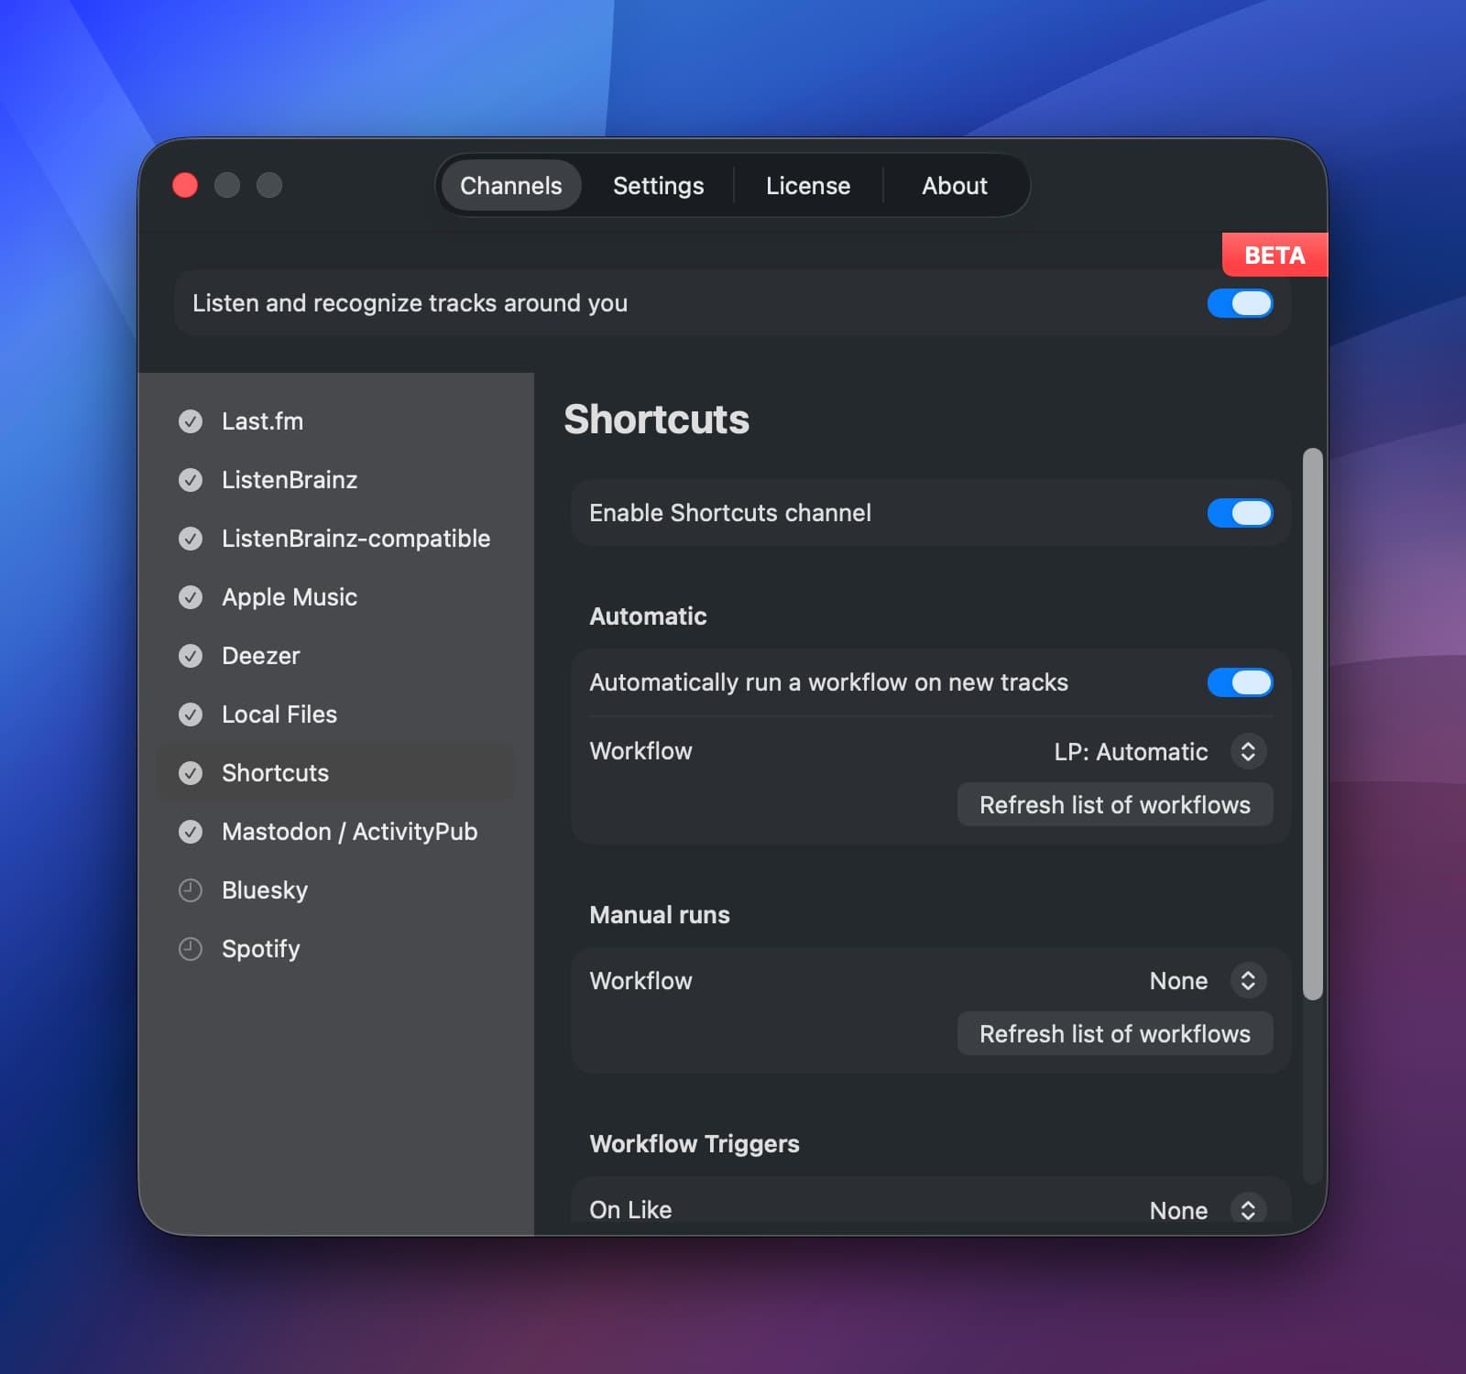Toggle automatically run a workflow on new tracks
Screen dimensions: 1466x1374
tap(1240, 682)
